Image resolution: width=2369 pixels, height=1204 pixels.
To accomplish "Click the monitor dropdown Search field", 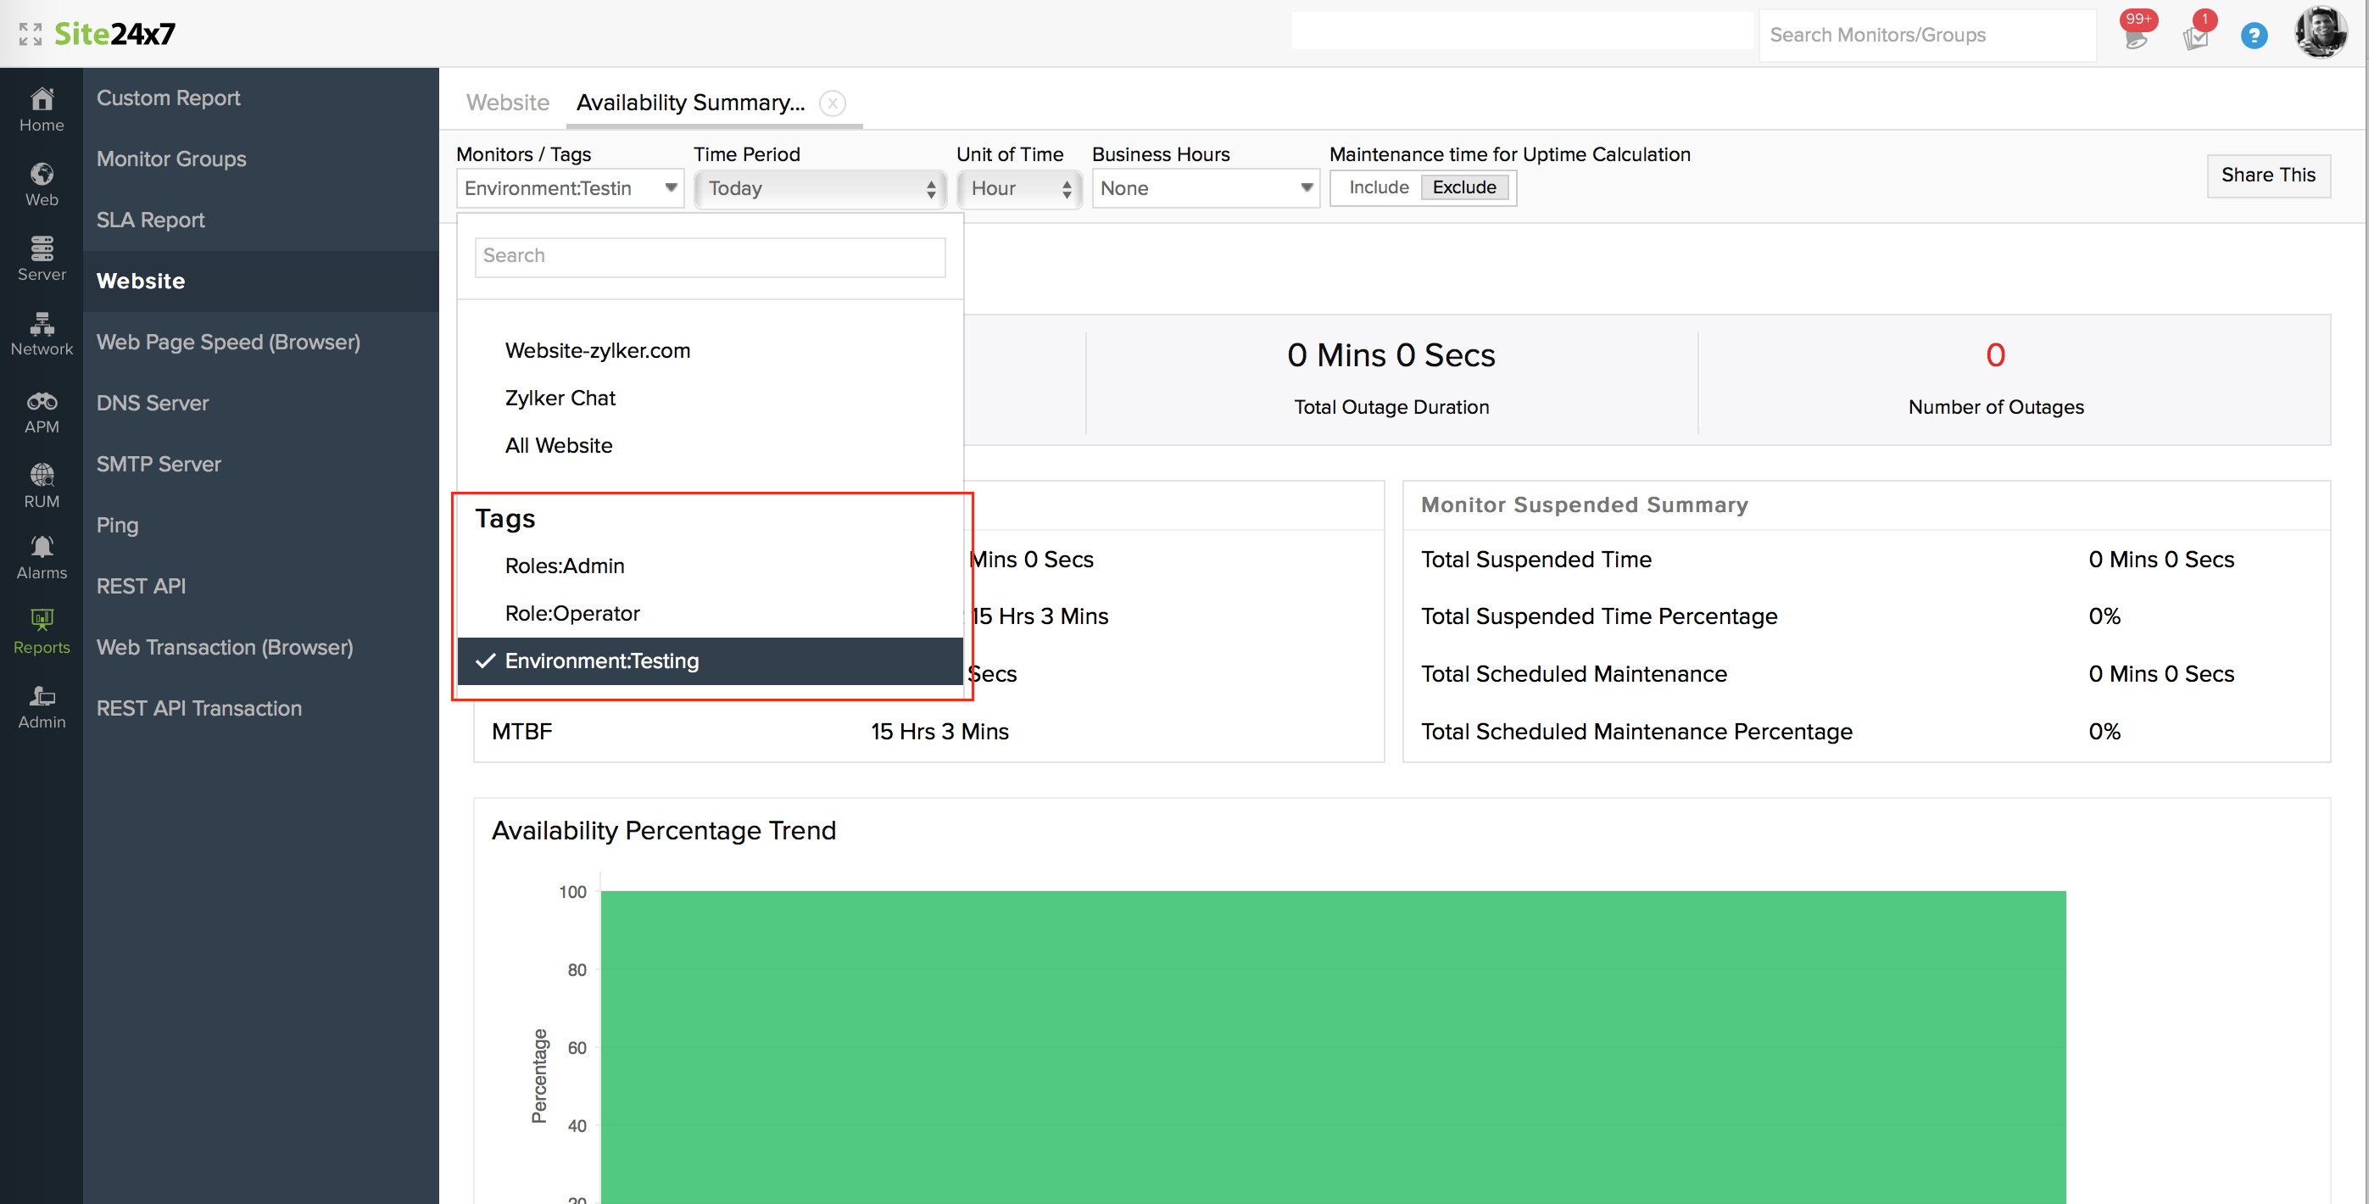I will [709, 256].
